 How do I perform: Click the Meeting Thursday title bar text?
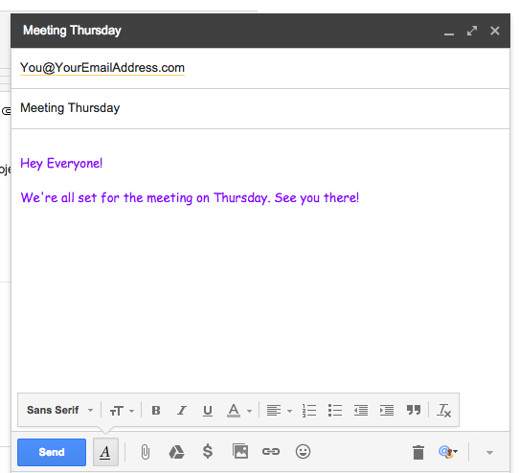pos(72,31)
